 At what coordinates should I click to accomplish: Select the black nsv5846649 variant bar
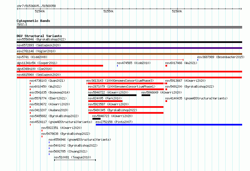pos(146,95)
